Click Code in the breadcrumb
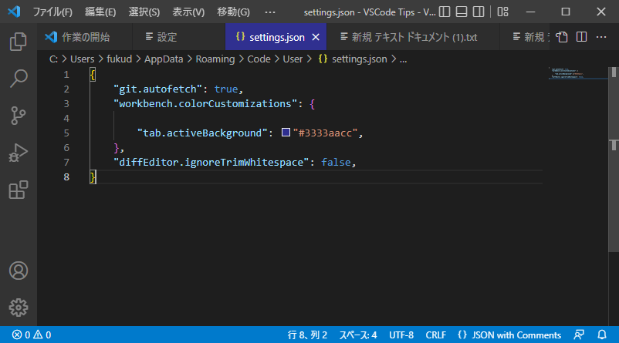Viewport: 619px width, 343px height. pos(259,59)
